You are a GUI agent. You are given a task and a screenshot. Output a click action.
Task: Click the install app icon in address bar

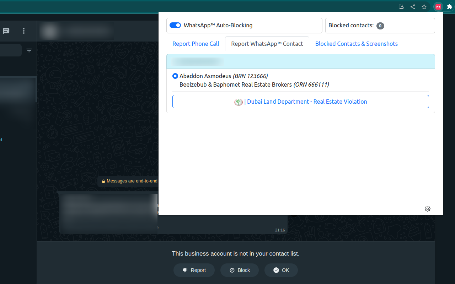[401, 7]
